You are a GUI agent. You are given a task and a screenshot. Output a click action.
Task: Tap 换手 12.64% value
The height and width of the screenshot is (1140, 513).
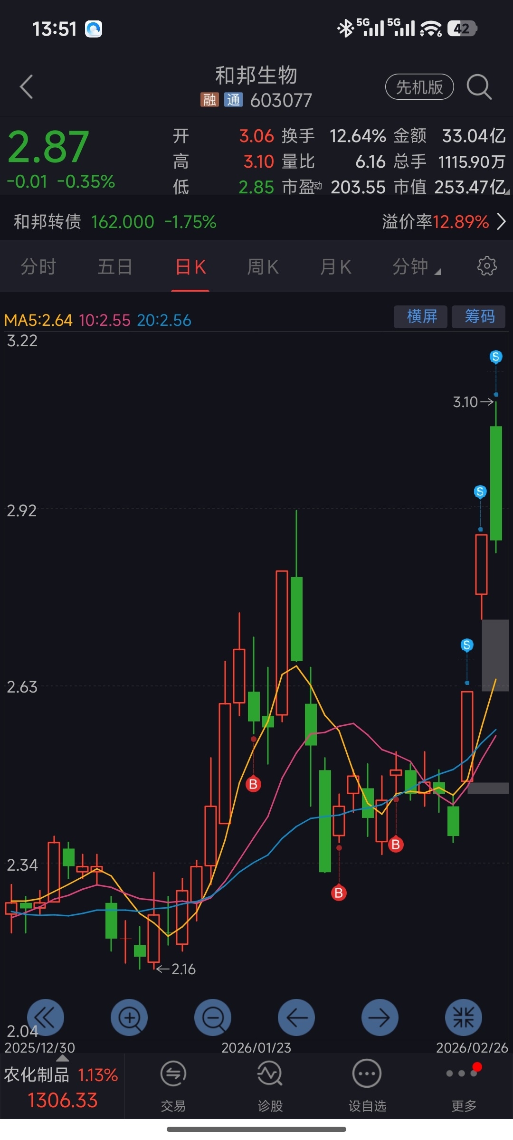pyautogui.click(x=358, y=136)
